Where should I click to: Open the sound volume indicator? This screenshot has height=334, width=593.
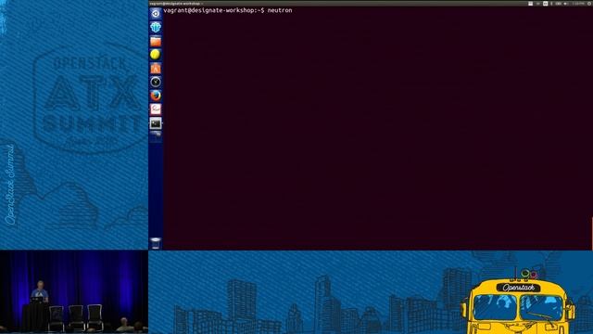[566, 4]
